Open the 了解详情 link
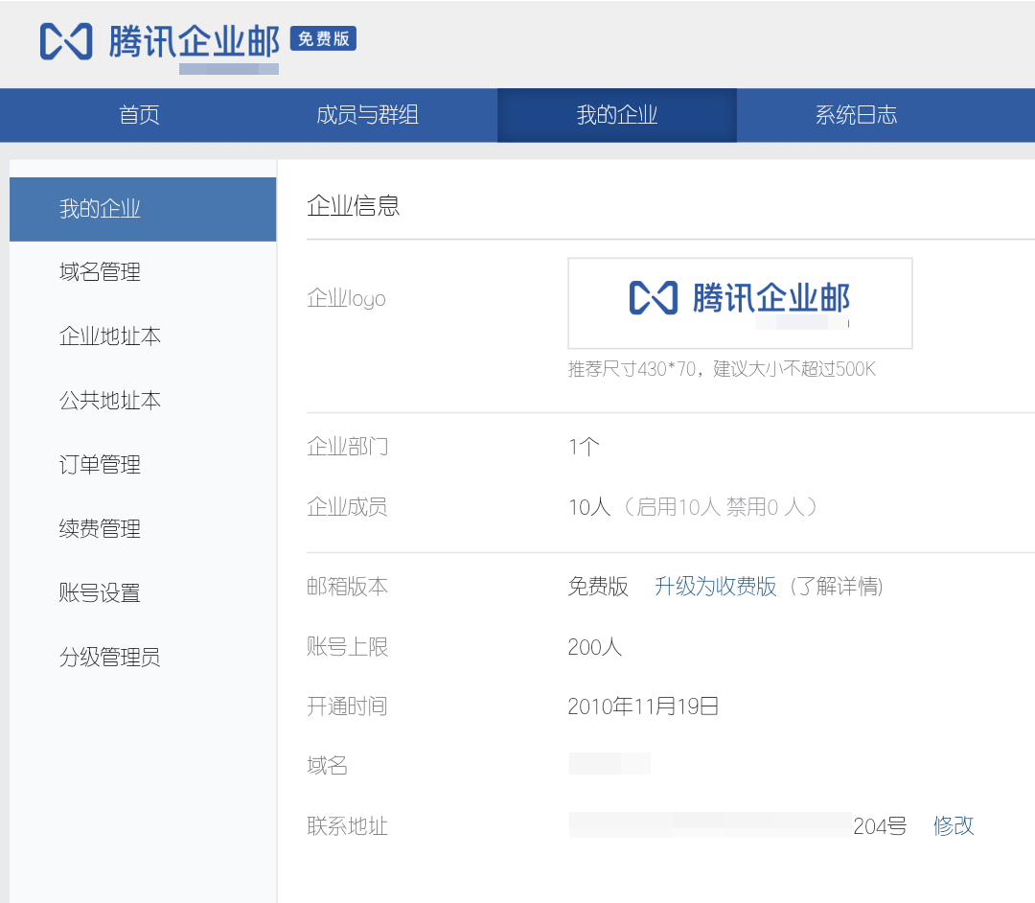 (837, 586)
